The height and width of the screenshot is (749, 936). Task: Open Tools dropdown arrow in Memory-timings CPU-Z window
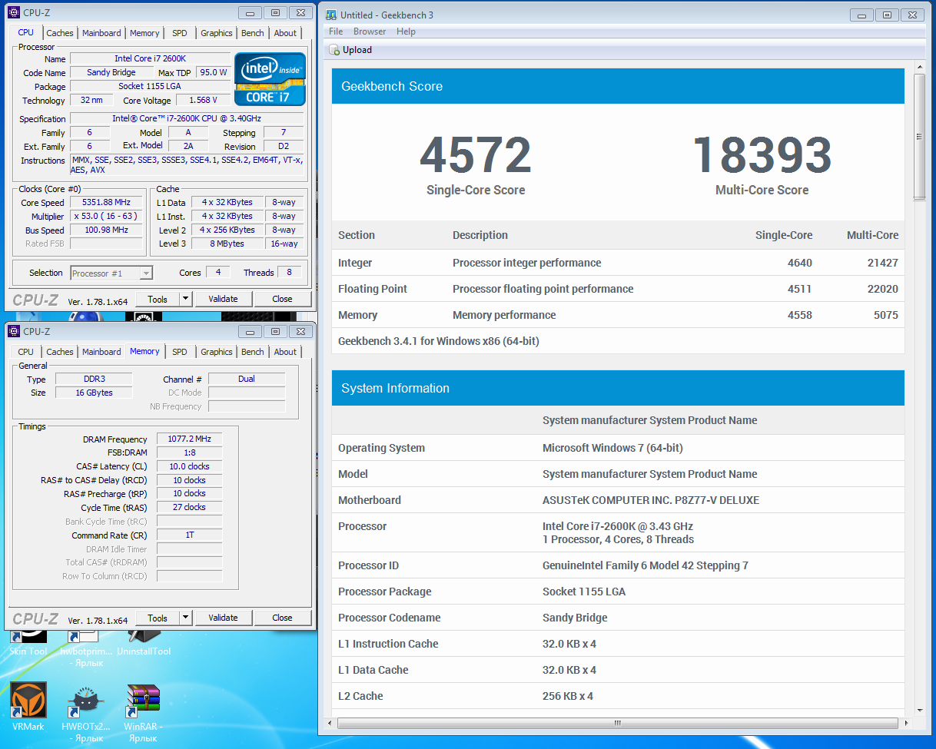[185, 618]
